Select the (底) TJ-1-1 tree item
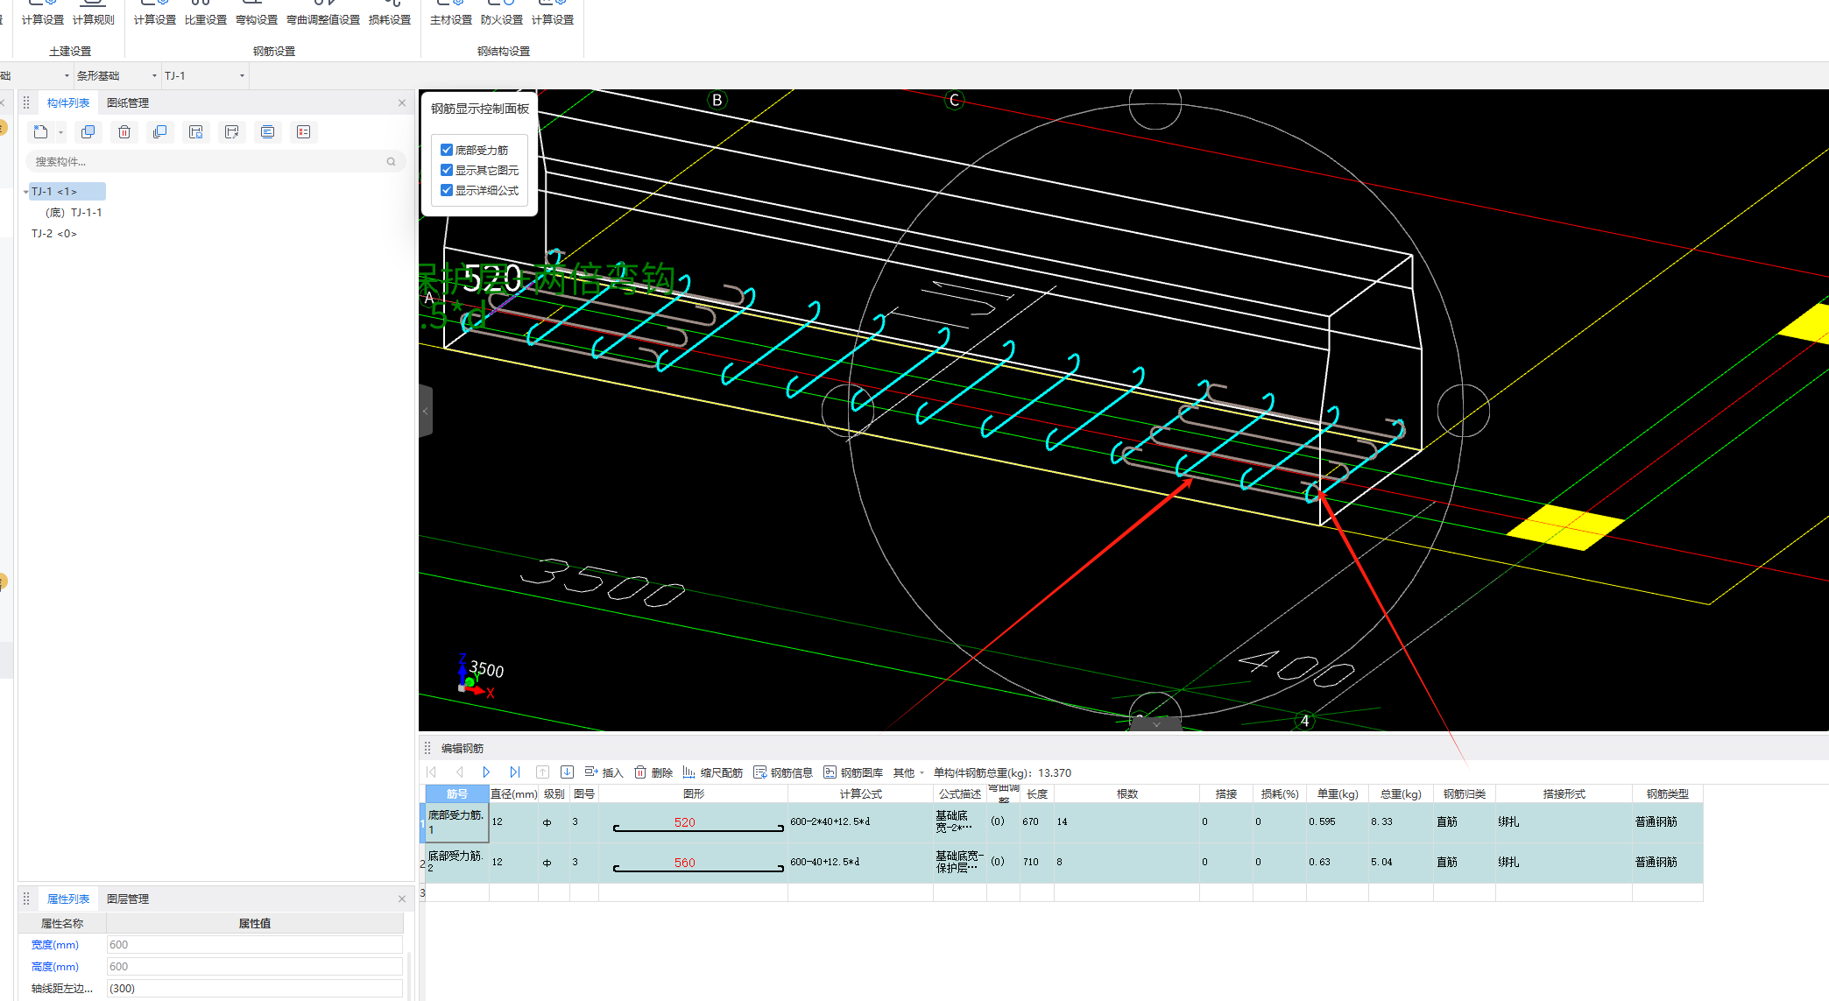The height and width of the screenshot is (1001, 1829). [x=74, y=213]
